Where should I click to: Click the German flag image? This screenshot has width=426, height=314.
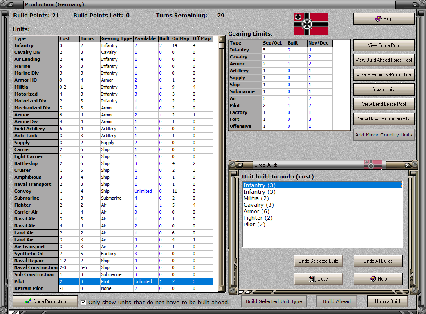point(311,24)
